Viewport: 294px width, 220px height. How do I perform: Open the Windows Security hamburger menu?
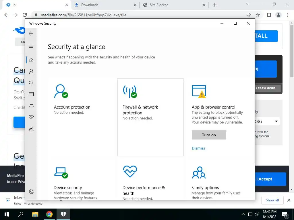click(x=31, y=46)
